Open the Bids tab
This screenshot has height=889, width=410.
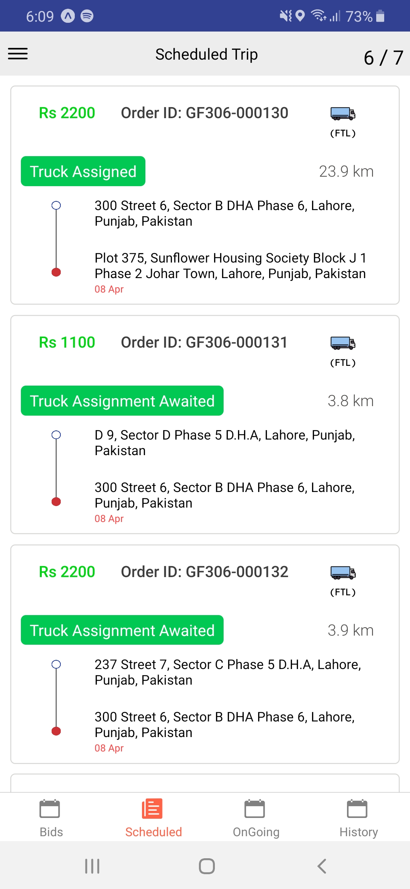click(x=51, y=818)
